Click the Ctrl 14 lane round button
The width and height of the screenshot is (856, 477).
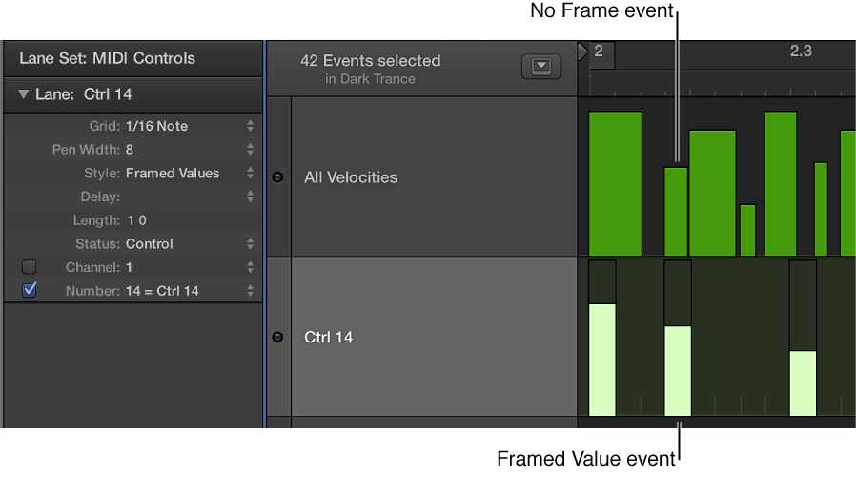coord(277,337)
